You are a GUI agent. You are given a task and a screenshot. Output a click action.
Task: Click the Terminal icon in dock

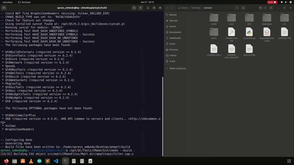pos(65,161)
